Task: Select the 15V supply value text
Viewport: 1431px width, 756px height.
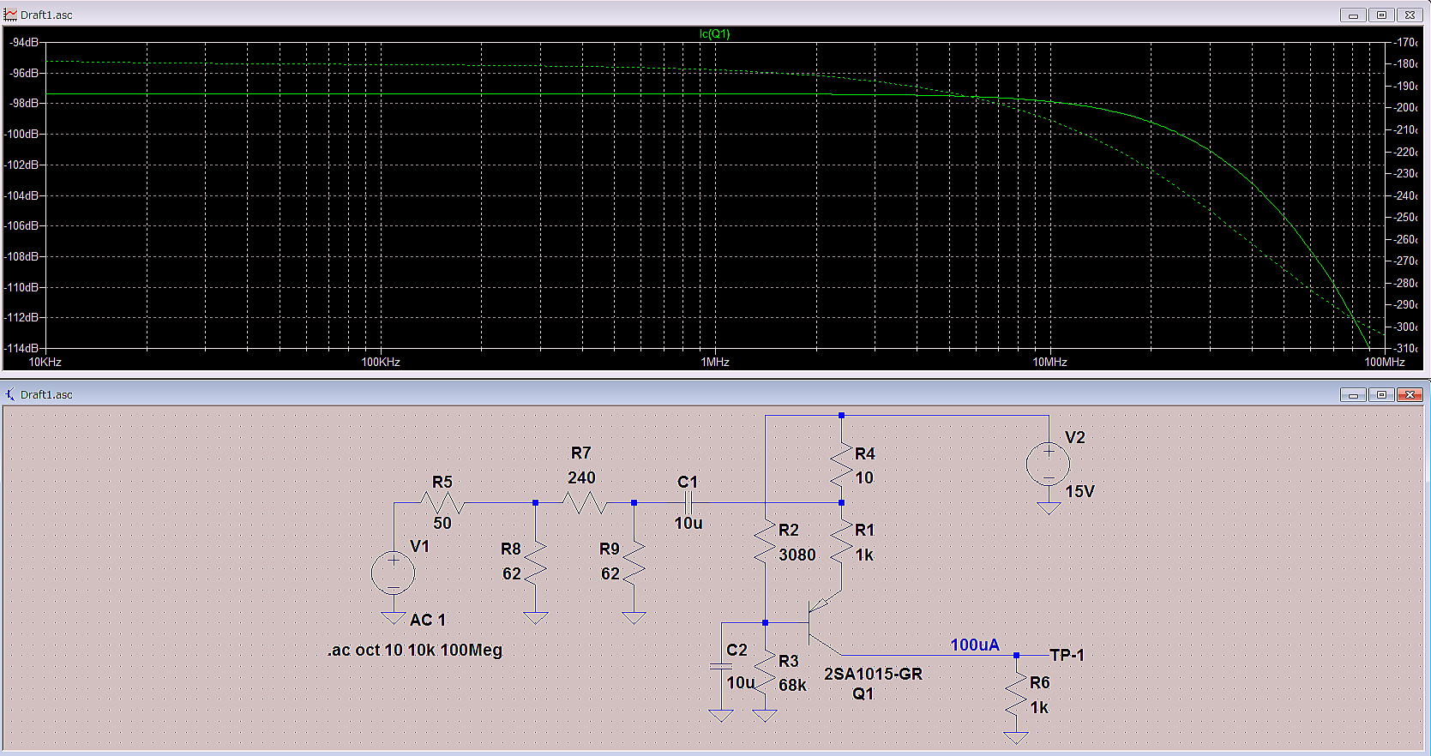Action: pyautogui.click(x=1079, y=491)
